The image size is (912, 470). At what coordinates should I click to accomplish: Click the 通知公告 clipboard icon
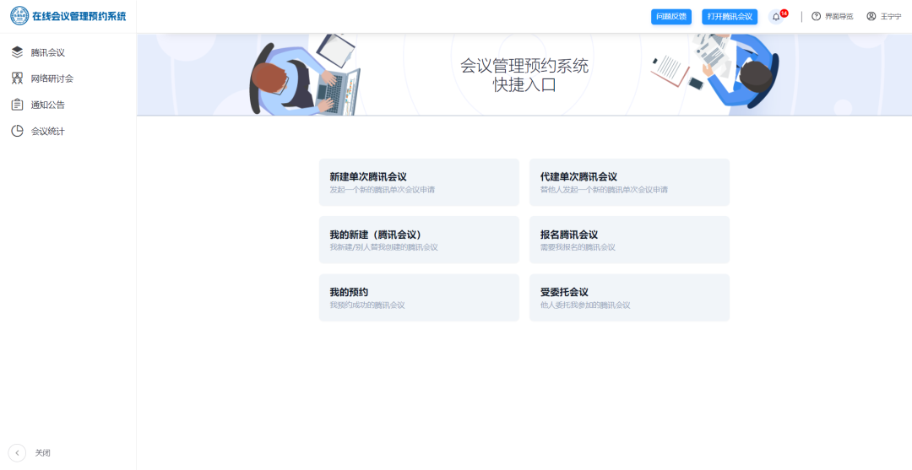pyautogui.click(x=18, y=105)
